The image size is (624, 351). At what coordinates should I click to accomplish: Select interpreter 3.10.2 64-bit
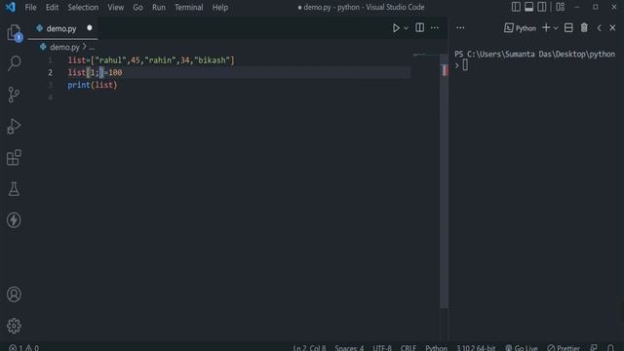(x=476, y=347)
